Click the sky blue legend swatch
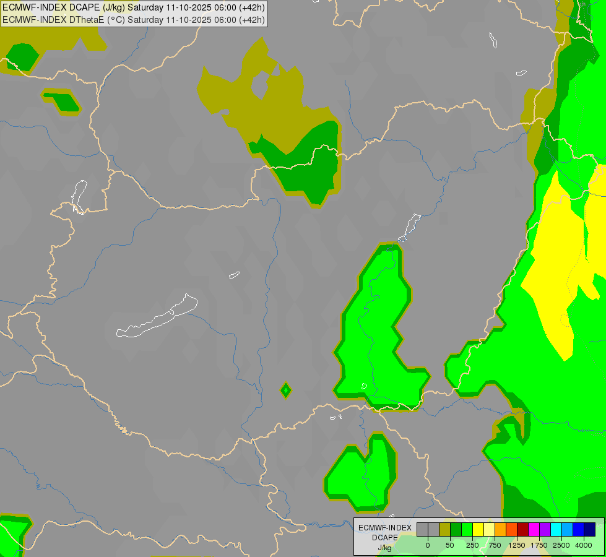 pyautogui.click(x=568, y=529)
